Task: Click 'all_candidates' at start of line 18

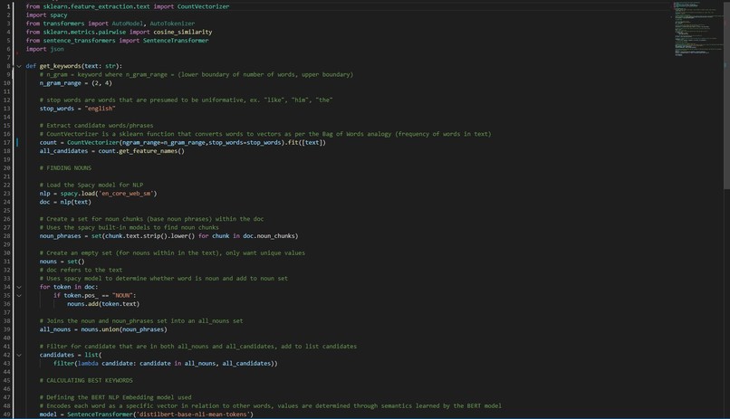Action: point(63,150)
